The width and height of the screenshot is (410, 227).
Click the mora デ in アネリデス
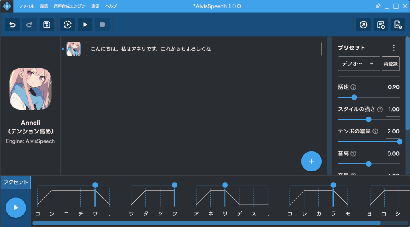click(239, 214)
